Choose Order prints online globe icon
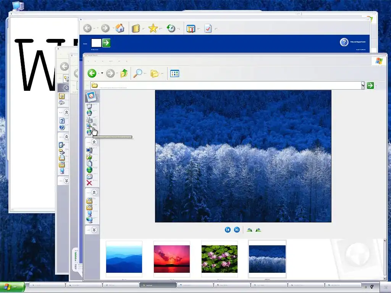The height and width of the screenshot is (293, 391). 89,113
